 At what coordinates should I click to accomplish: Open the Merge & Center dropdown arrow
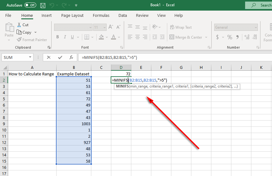(x=206, y=37)
